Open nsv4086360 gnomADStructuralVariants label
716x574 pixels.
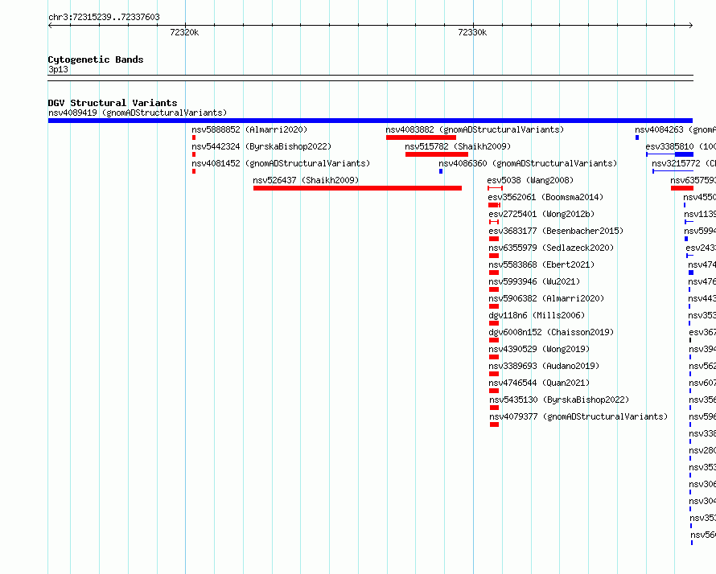click(x=528, y=163)
